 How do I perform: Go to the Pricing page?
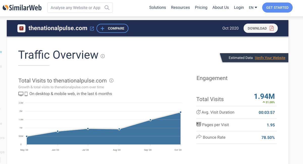[201, 8]
